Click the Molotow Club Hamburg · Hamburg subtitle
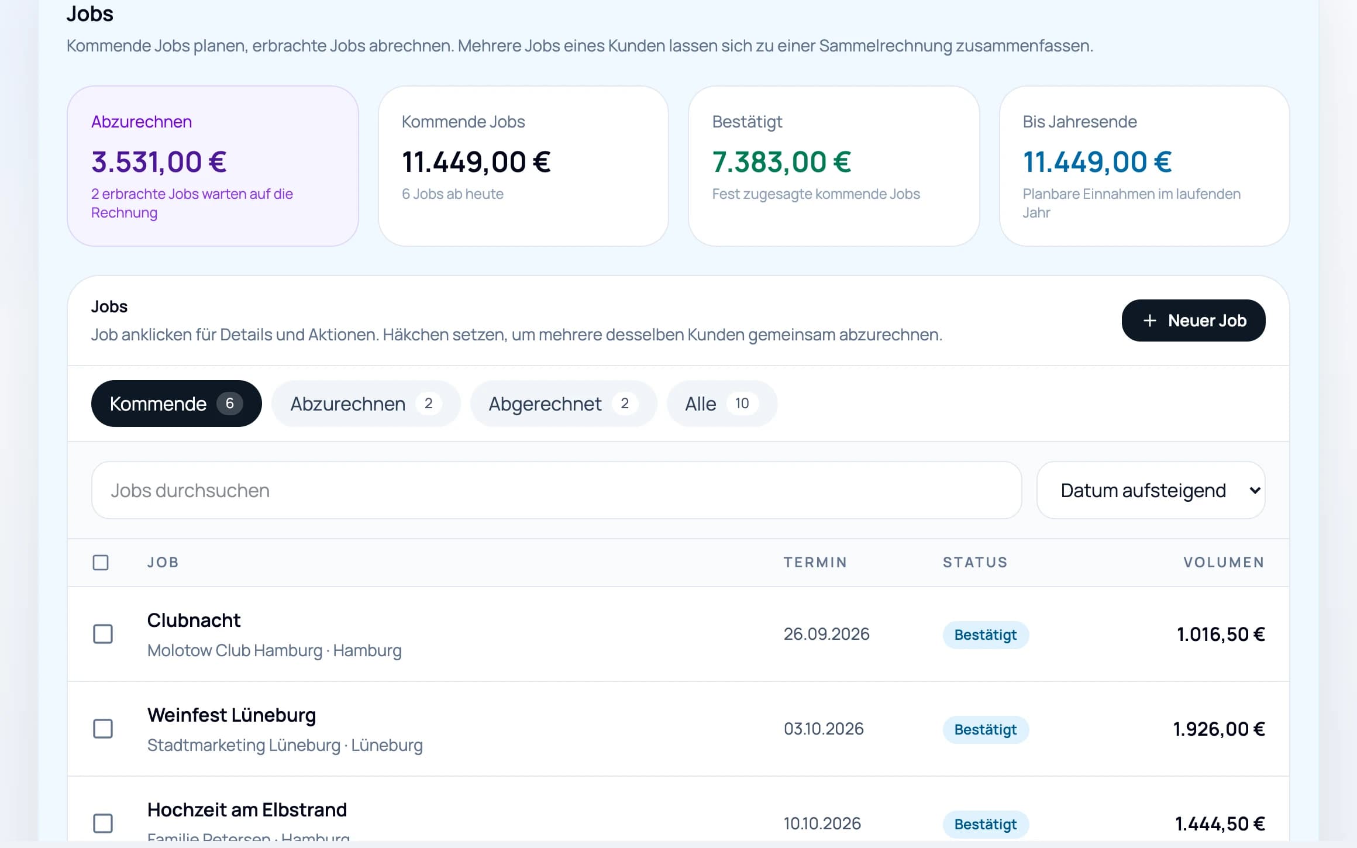Screen dimensions: 1357x848 [x=274, y=650]
